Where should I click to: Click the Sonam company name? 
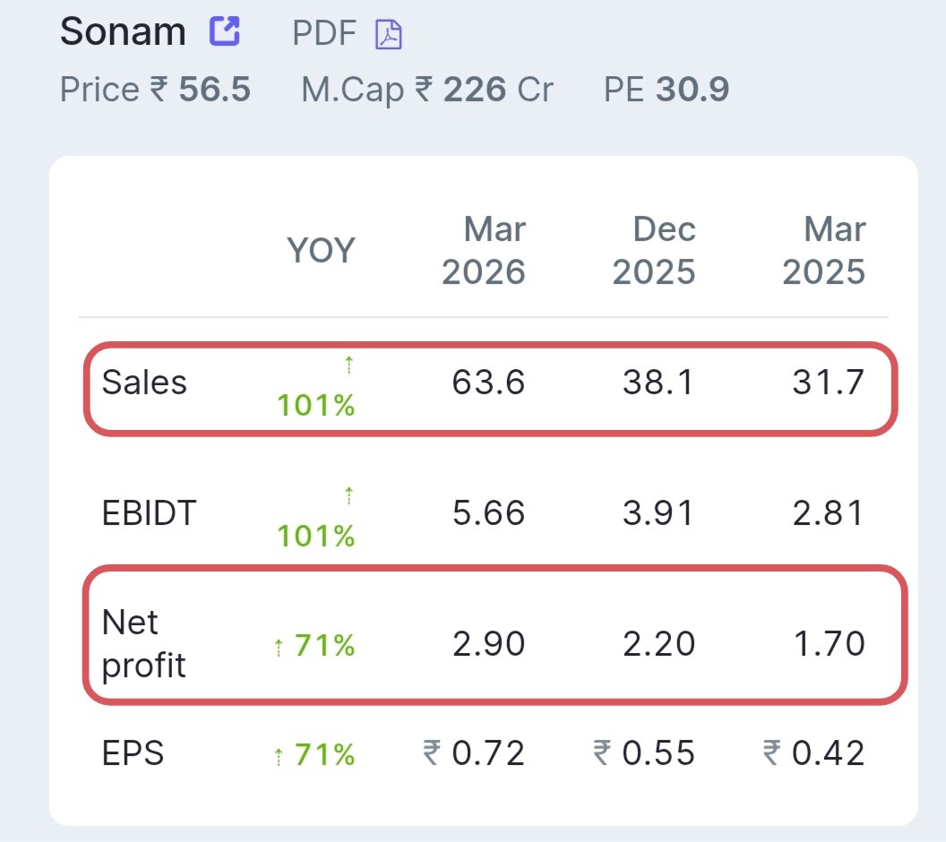tap(123, 30)
